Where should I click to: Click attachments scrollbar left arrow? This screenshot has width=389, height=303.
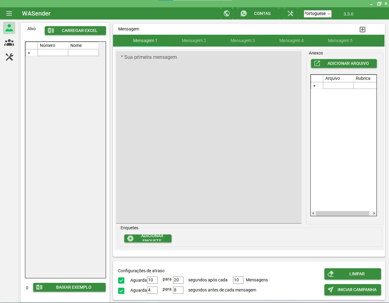click(x=313, y=213)
